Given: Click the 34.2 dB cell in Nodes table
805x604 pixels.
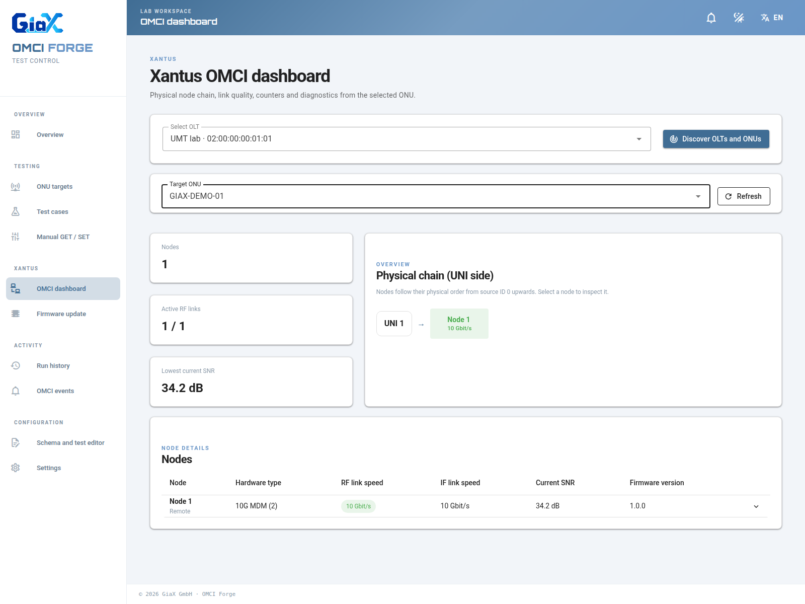Looking at the screenshot, I should [547, 506].
